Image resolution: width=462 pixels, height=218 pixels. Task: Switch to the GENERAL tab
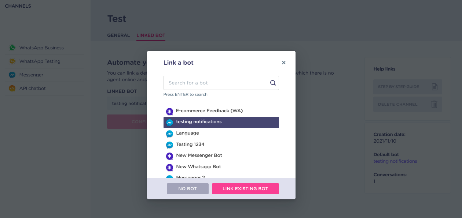[x=118, y=35]
